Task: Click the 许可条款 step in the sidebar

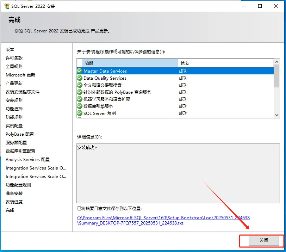Action: pos(14,58)
